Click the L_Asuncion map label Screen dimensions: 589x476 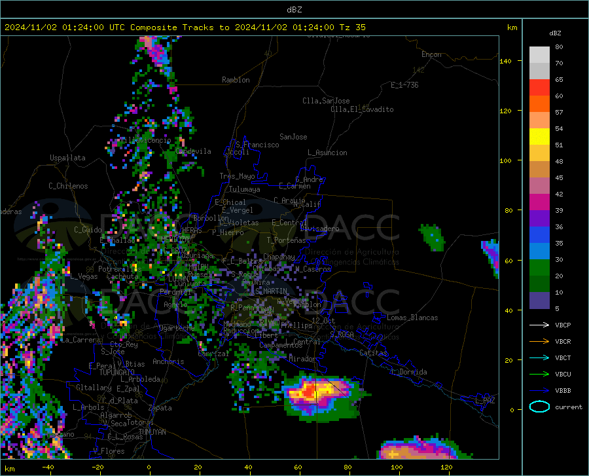[x=327, y=153]
